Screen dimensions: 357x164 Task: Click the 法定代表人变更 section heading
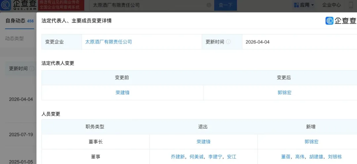pyautogui.click(x=58, y=63)
